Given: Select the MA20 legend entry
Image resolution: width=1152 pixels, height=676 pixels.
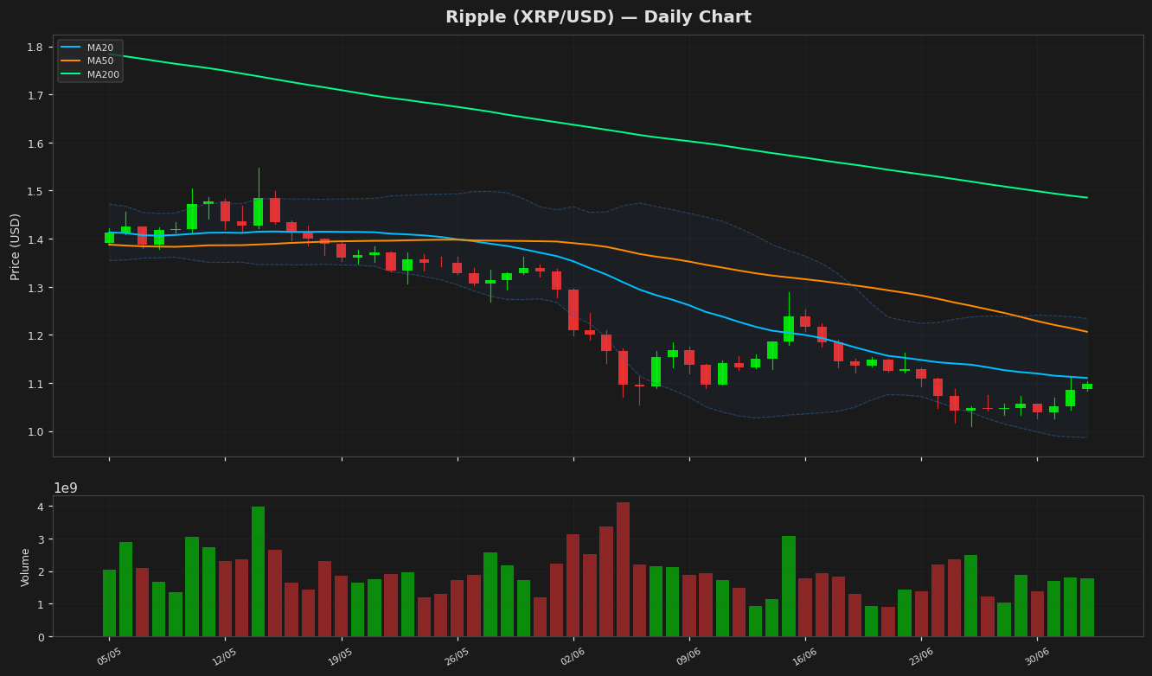Looking at the screenshot, I should (90, 48).
